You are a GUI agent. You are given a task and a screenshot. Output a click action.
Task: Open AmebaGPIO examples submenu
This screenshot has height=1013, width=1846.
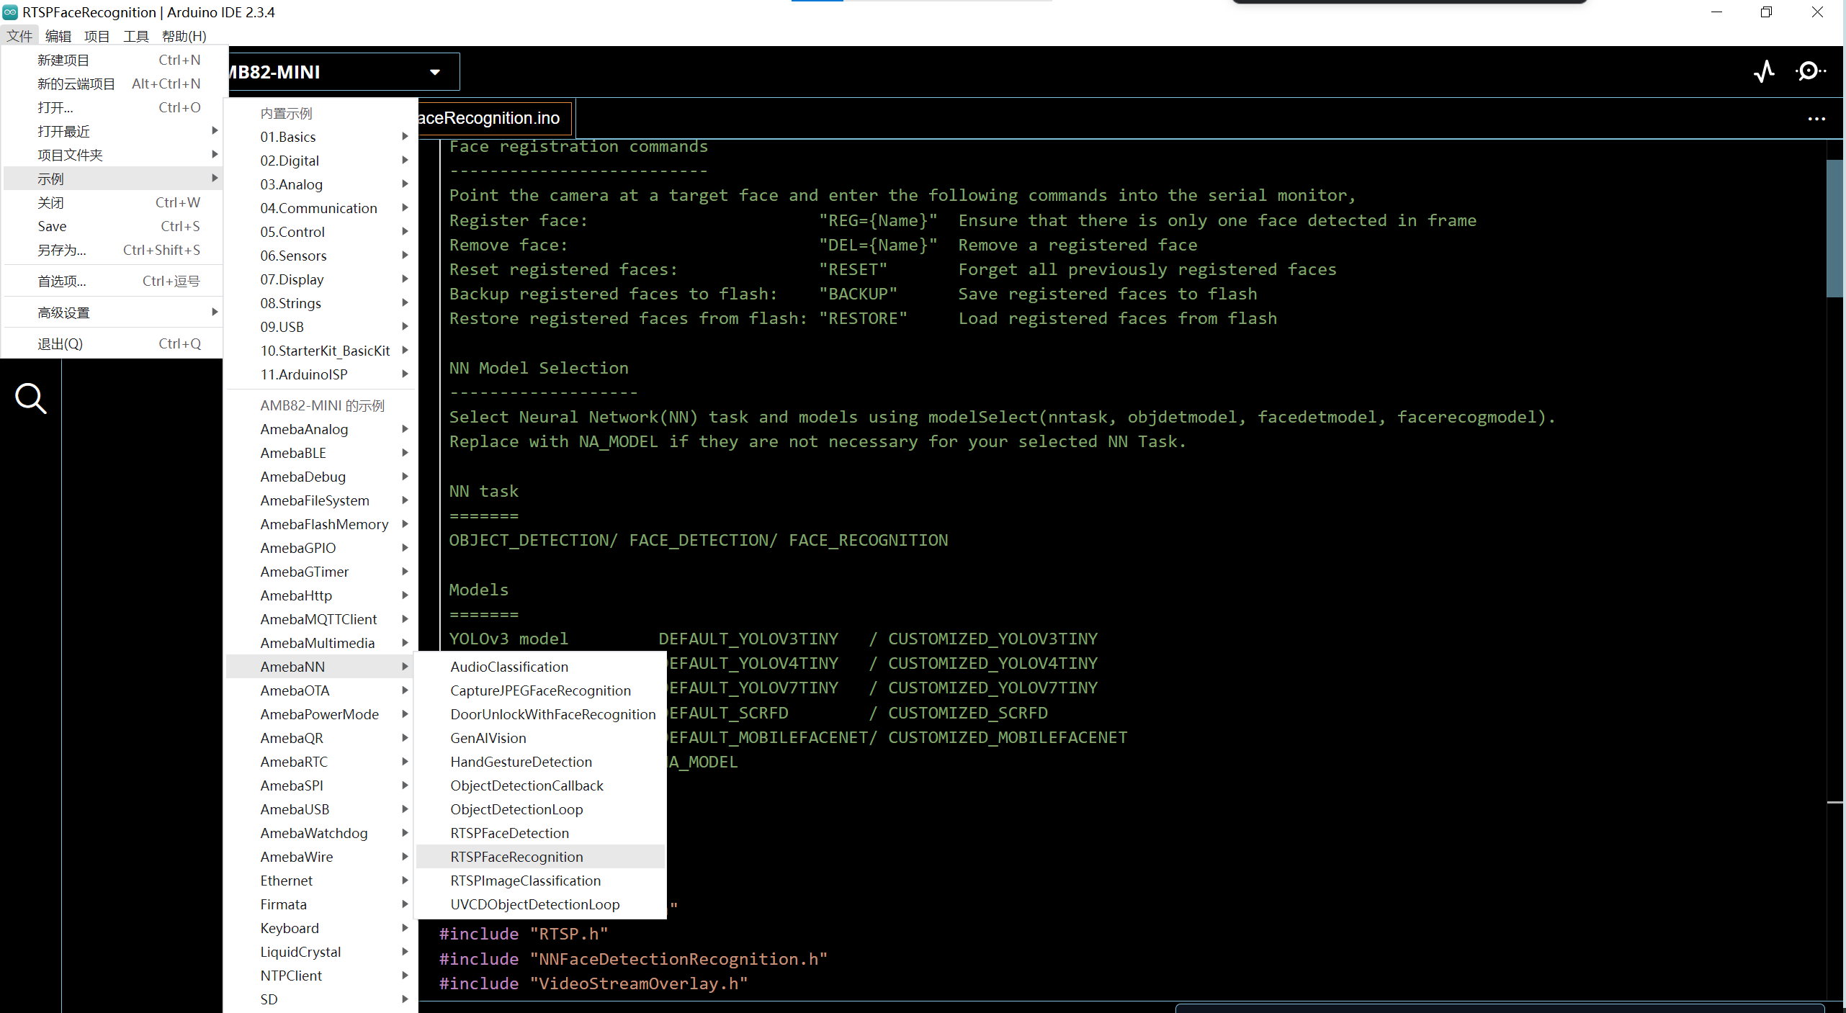click(x=321, y=548)
